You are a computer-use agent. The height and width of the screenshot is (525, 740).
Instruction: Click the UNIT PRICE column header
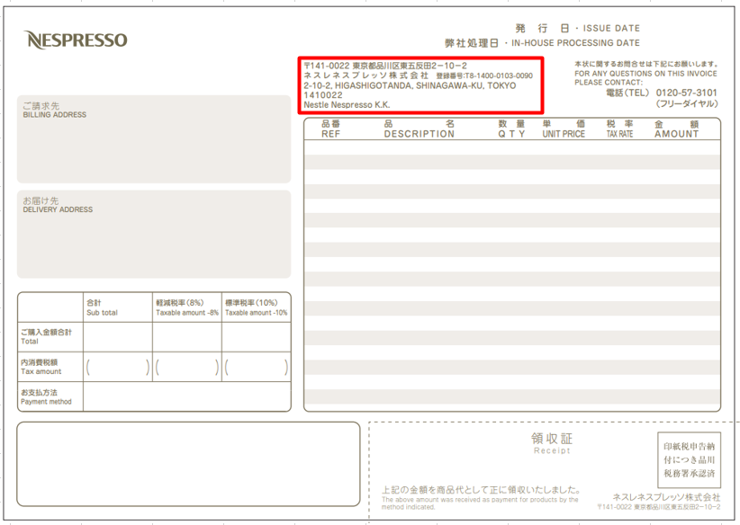(564, 134)
